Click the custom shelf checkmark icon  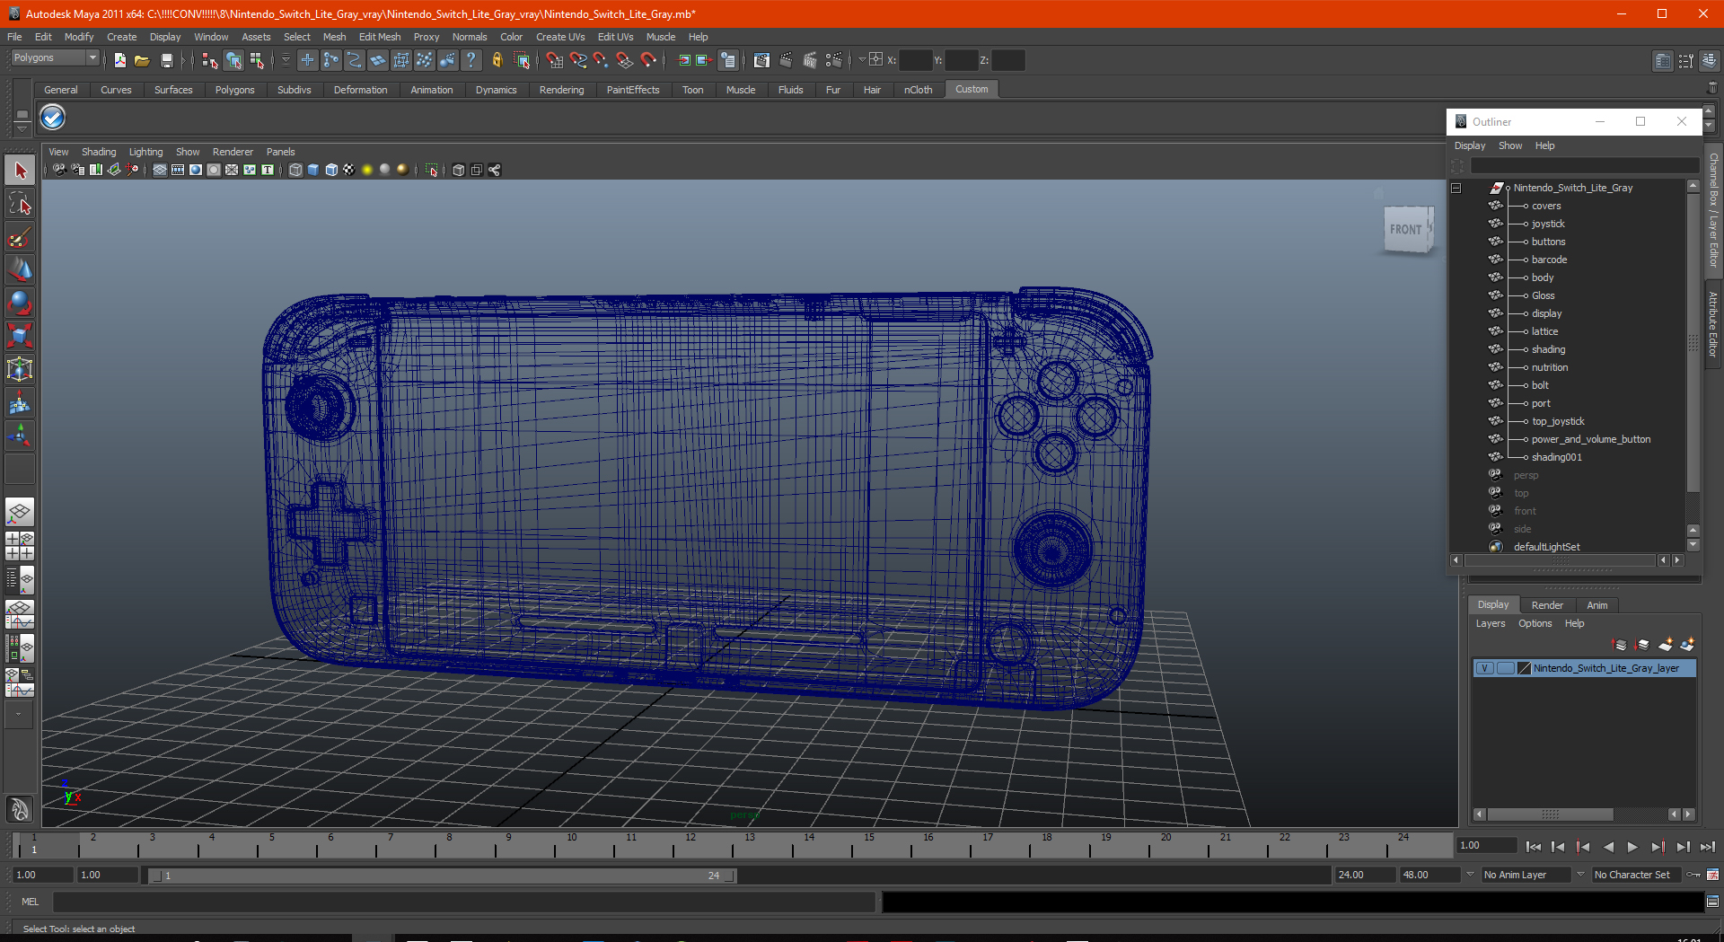[x=53, y=118]
